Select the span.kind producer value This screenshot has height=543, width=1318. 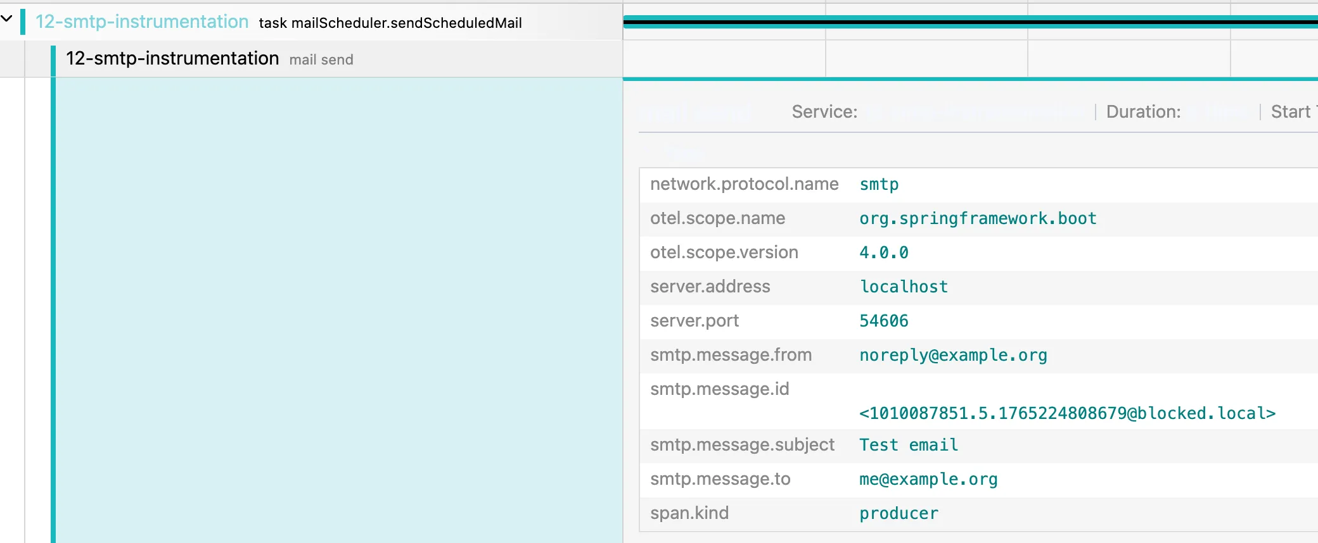(898, 513)
